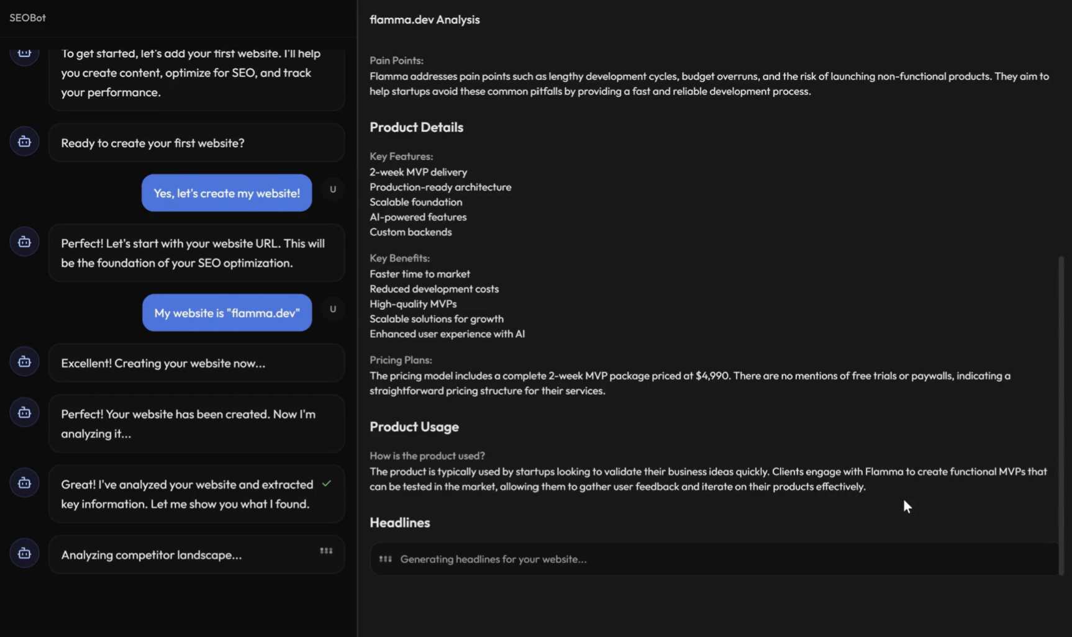Select the bot avatar next to "Excellent! Creating your website now..."
Viewport: 1072px width, 637px height.
[24, 362]
